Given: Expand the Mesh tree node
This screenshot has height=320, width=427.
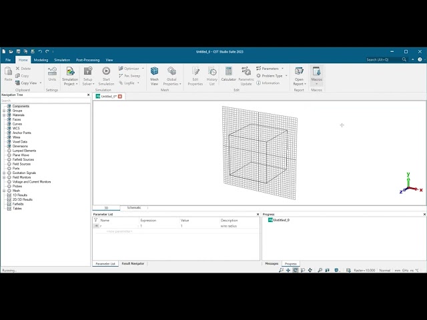Looking at the screenshot, I should pyautogui.click(x=4, y=191).
